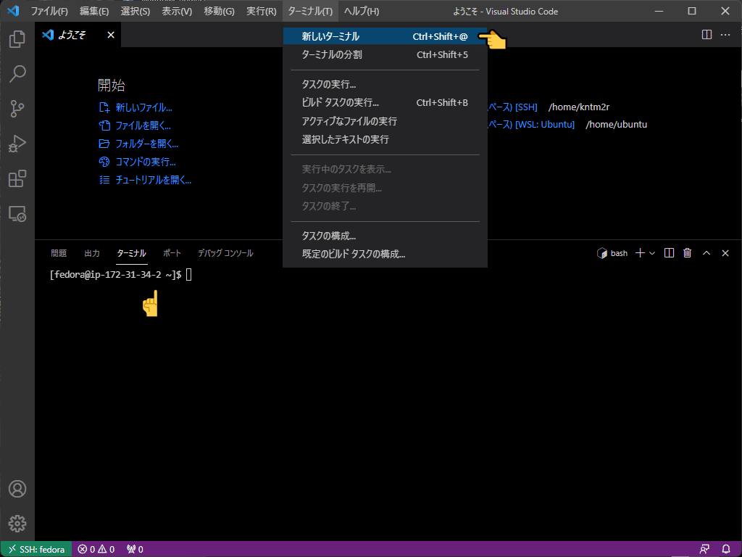Open the editor More Actions ellipsis

pyautogui.click(x=725, y=35)
